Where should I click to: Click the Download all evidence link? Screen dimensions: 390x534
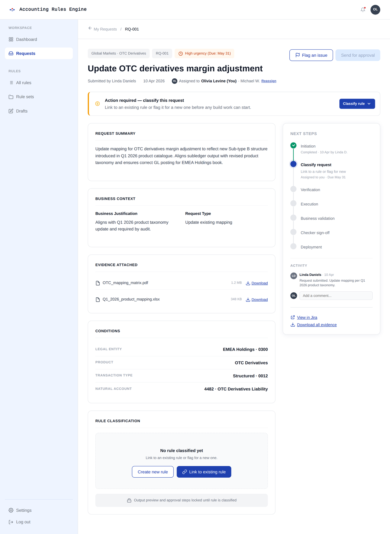coord(317,325)
